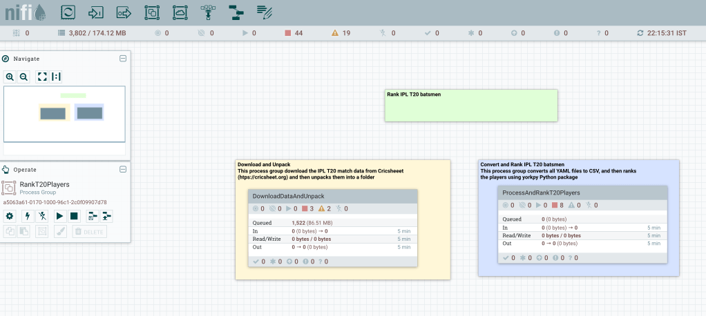
Task: Collapse the Navigate panel
Action: [123, 59]
